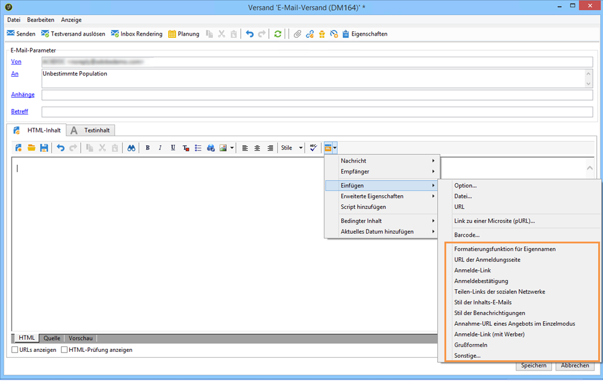Toggle HTML-Prüfung anzeigen checkbox
The width and height of the screenshot is (603, 388).
coord(64,350)
